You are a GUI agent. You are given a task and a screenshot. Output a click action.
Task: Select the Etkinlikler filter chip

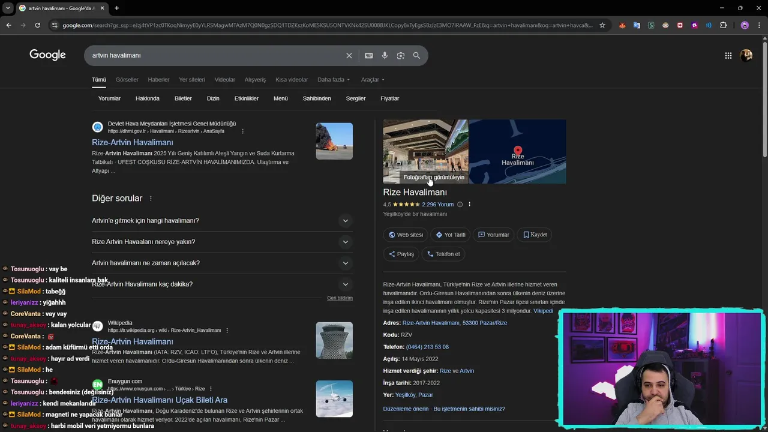[x=246, y=98]
